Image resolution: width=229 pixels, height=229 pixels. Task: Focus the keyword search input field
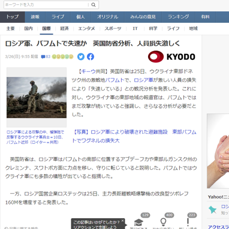46,5
